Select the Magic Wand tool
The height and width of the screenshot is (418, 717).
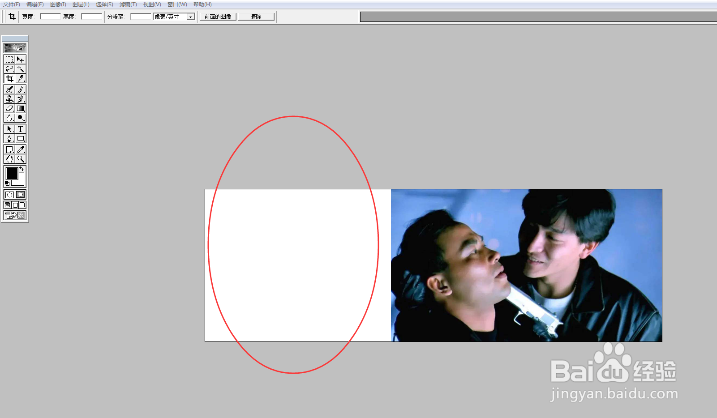pyautogui.click(x=21, y=69)
